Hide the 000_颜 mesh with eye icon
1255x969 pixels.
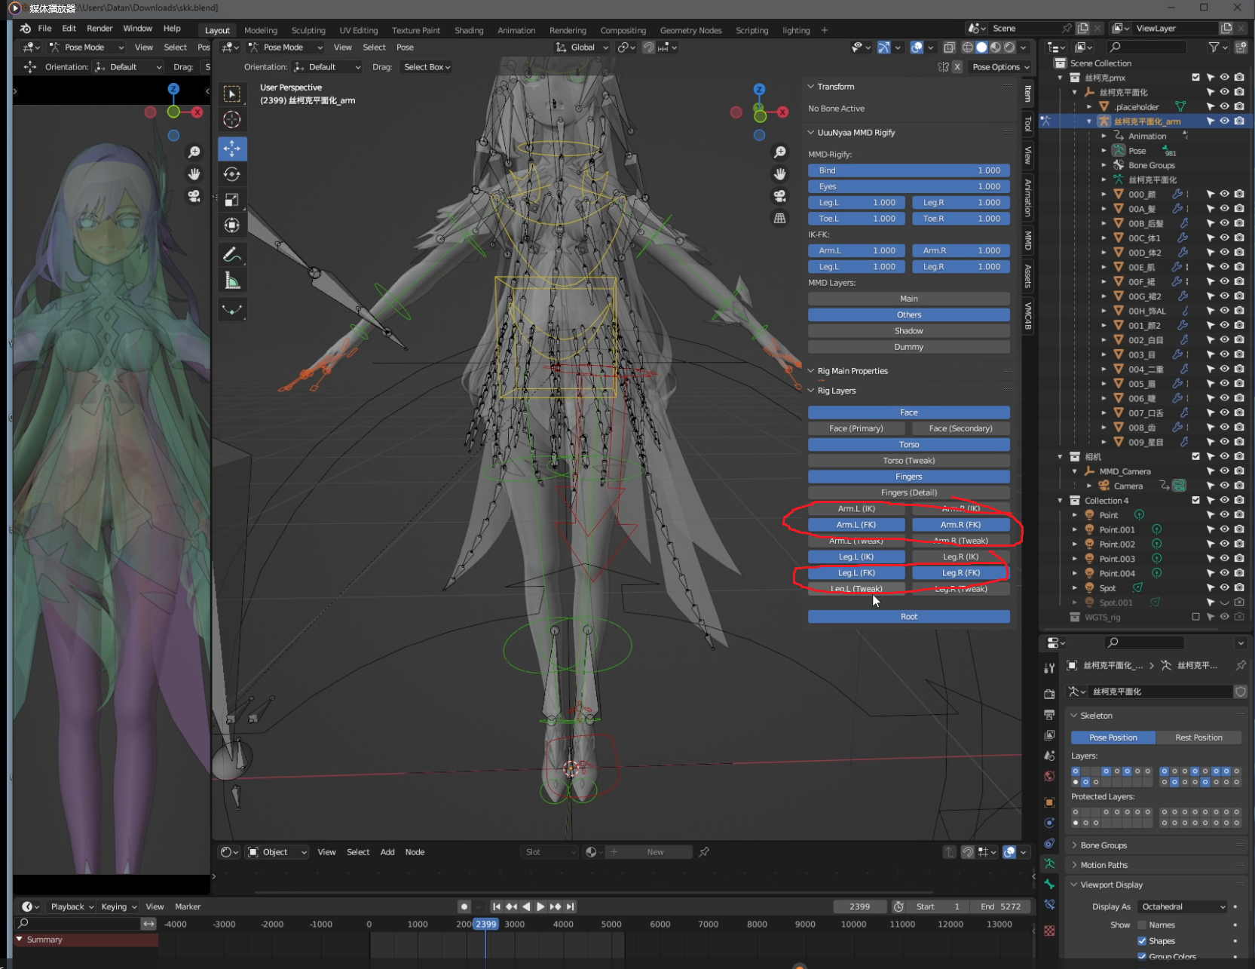coord(1224,194)
